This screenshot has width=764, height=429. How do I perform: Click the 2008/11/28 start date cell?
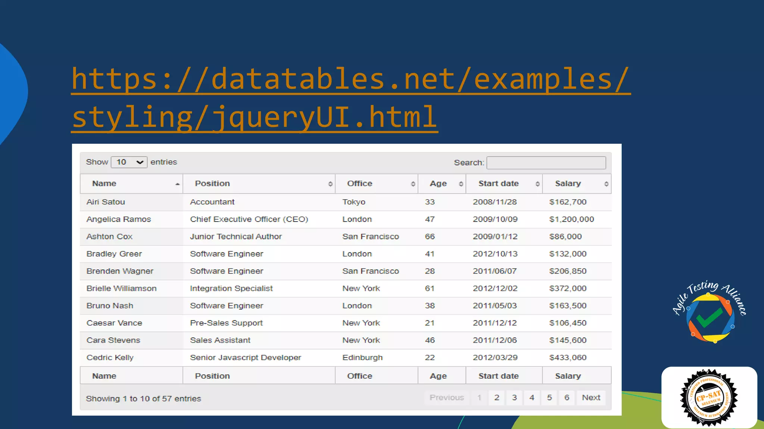coord(504,202)
